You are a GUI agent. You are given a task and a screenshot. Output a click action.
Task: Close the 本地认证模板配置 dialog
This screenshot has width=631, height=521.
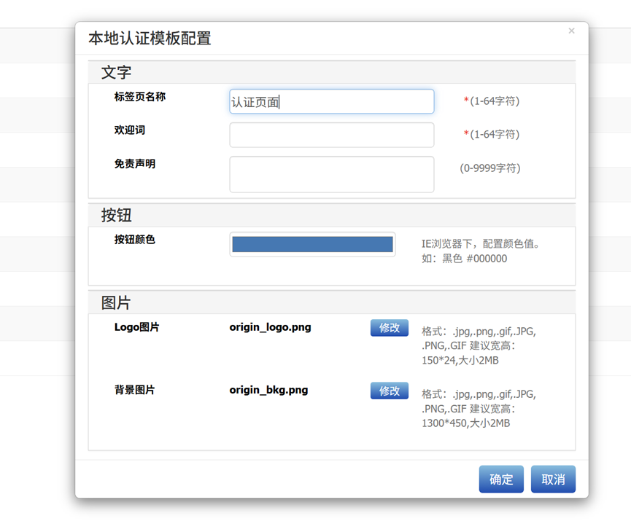[x=571, y=31]
